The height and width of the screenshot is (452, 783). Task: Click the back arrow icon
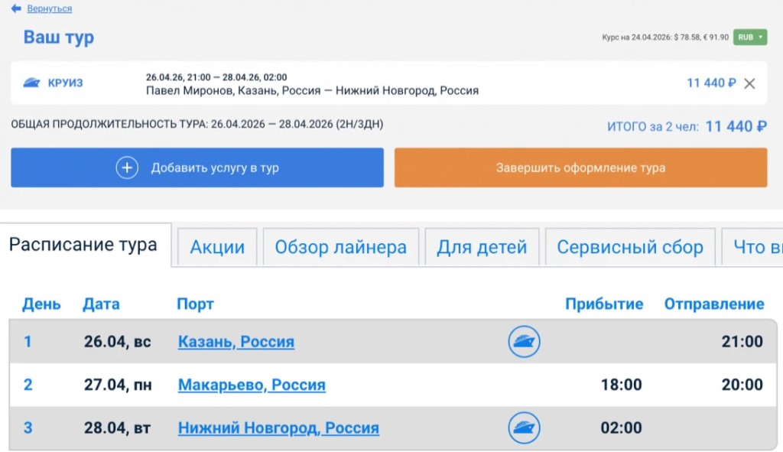coord(16,8)
